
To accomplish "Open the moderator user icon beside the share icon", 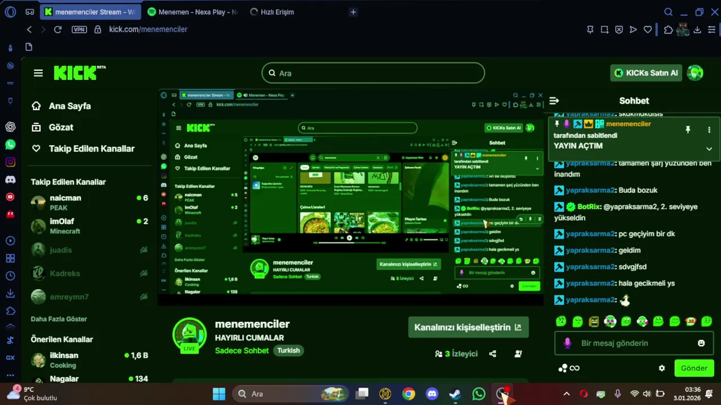I will tap(518, 354).
